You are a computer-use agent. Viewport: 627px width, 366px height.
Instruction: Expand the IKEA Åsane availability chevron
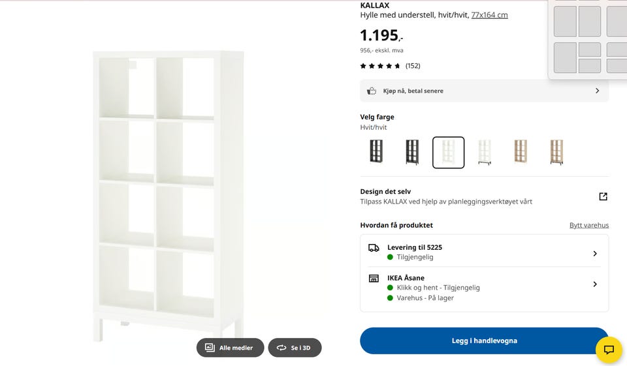coord(595,284)
